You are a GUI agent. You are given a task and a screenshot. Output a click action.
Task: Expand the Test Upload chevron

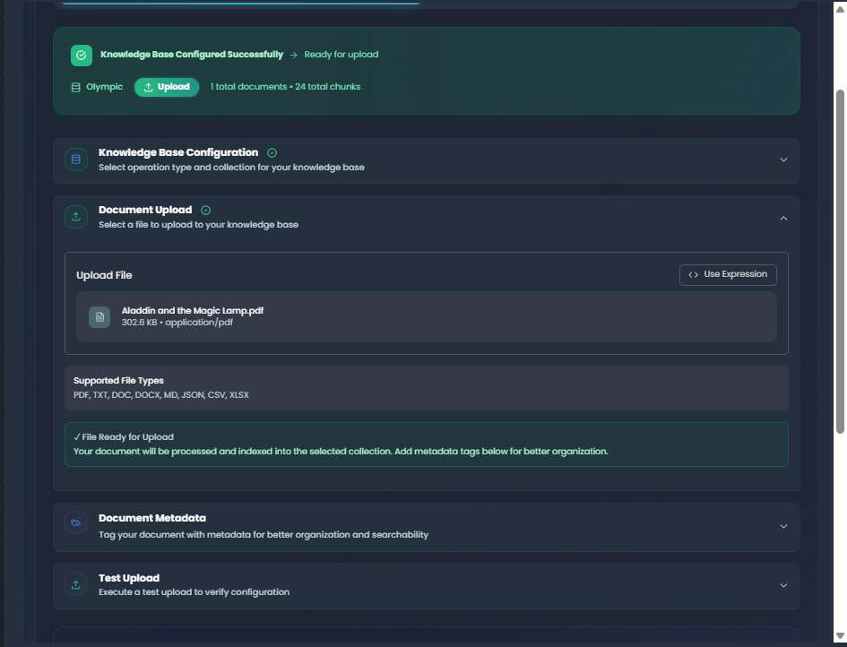783,586
